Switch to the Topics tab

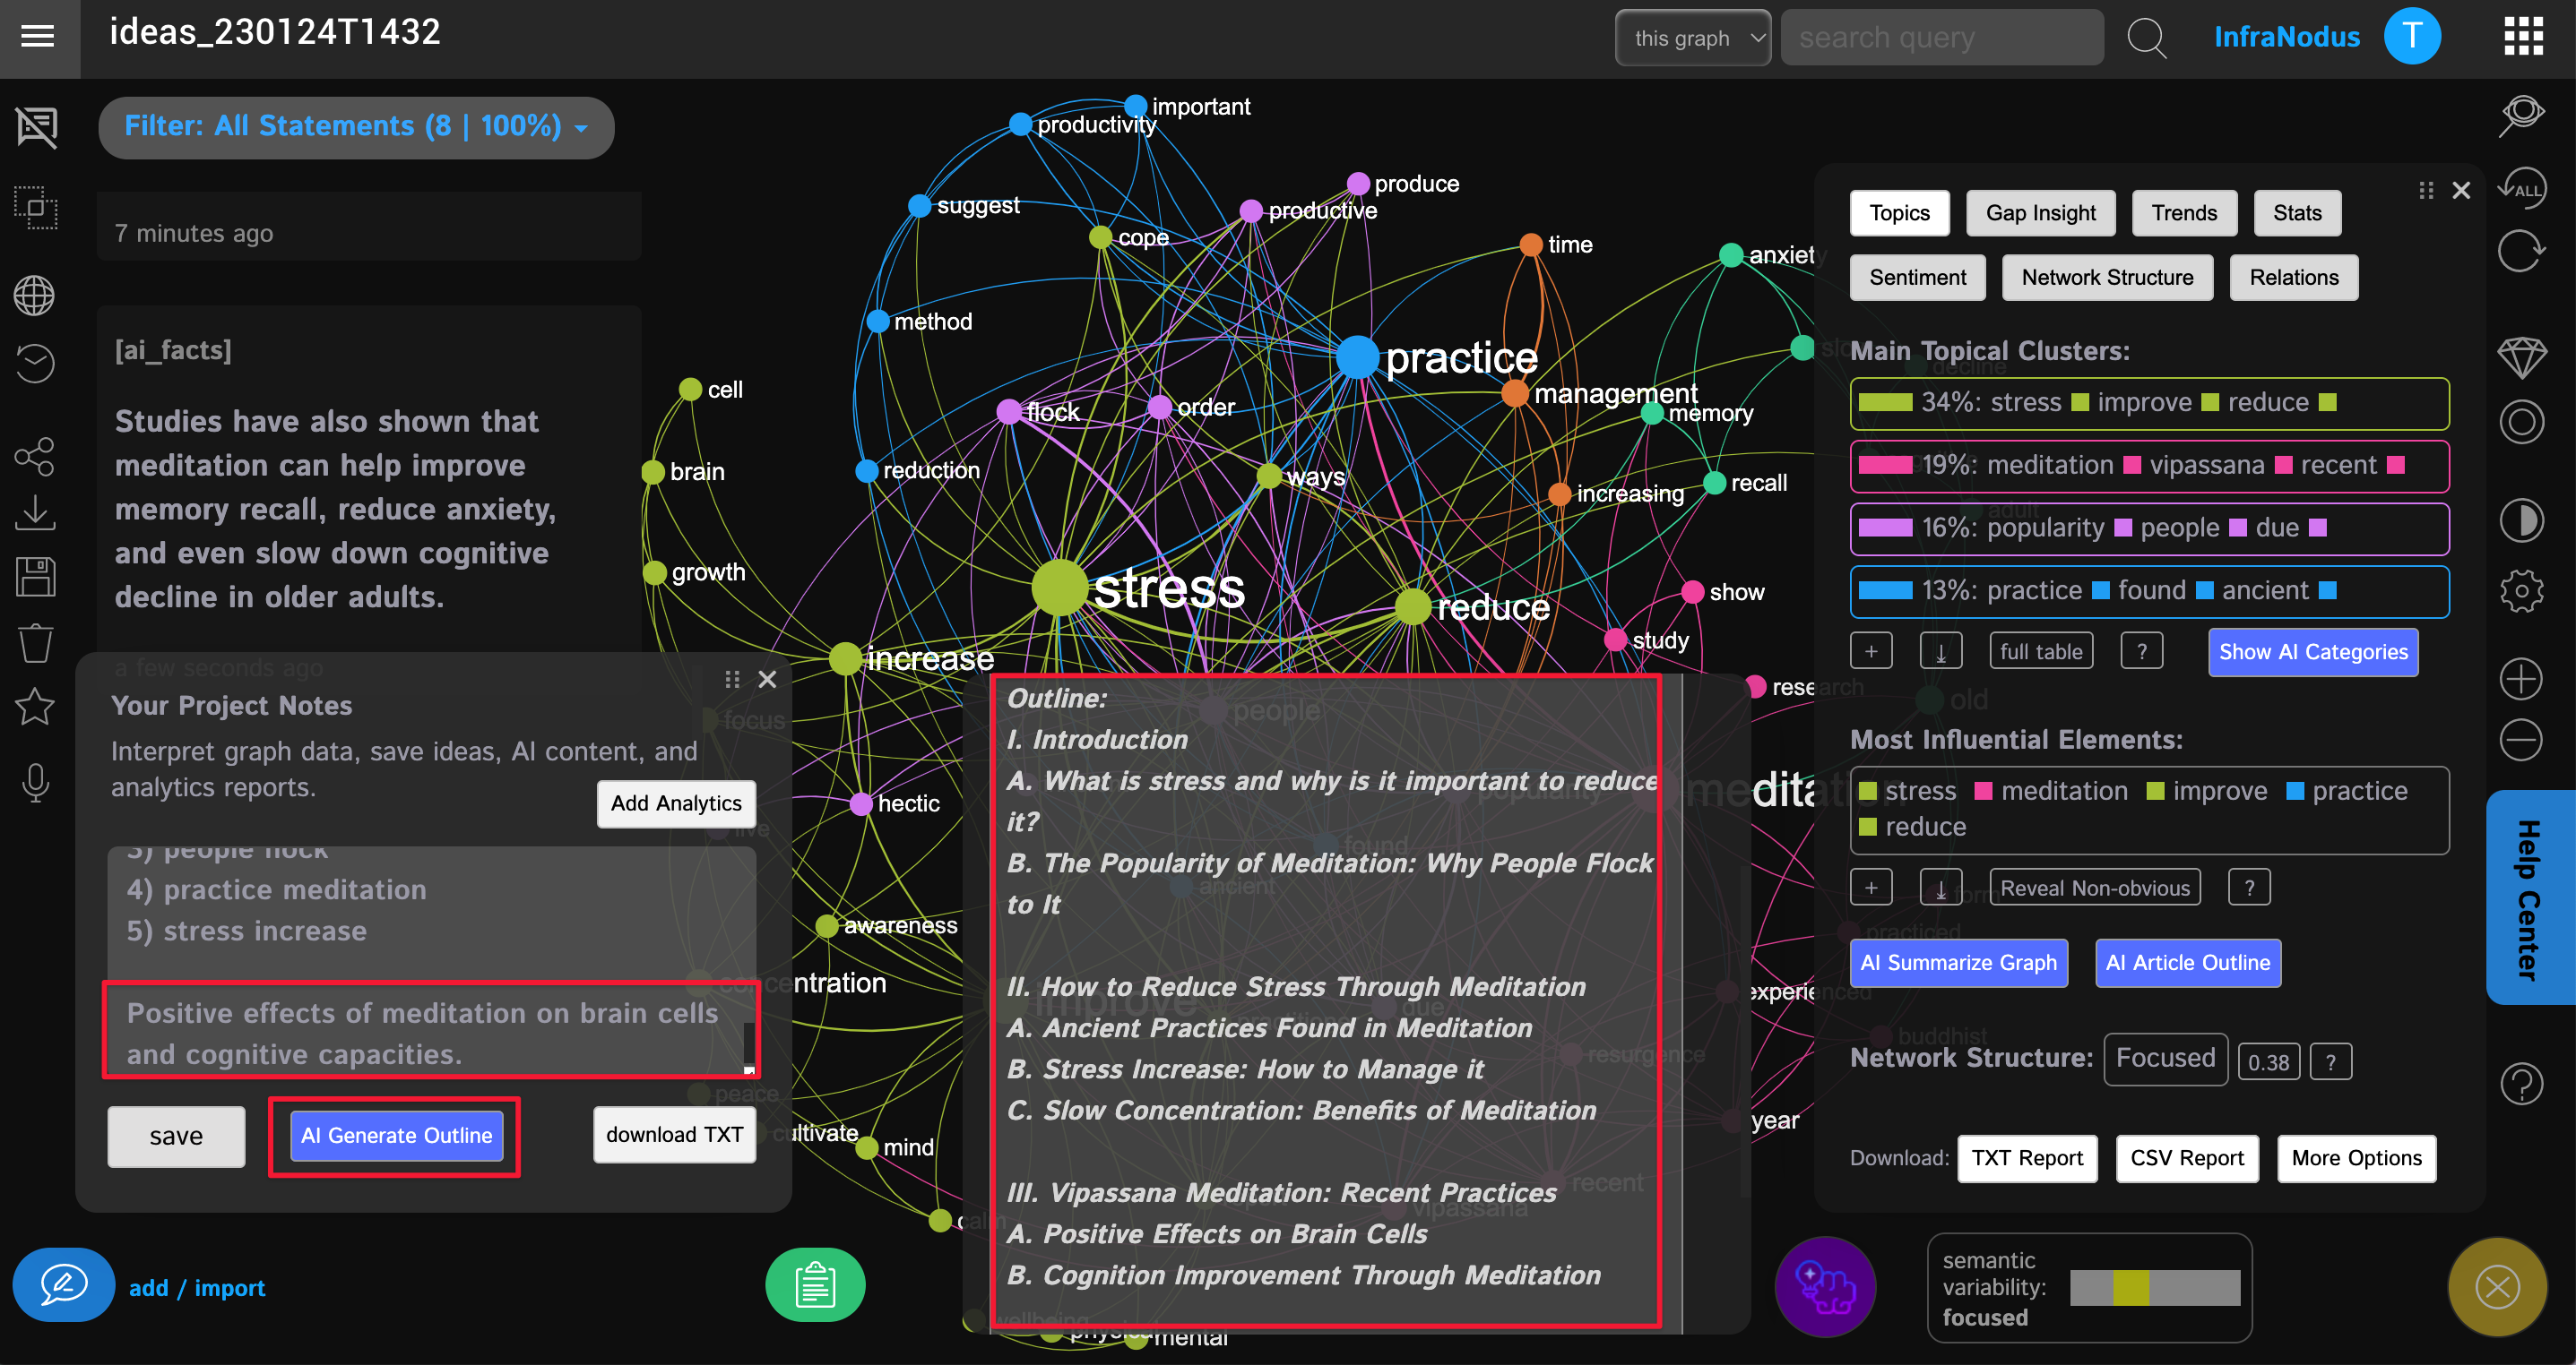(x=1899, y=213)
